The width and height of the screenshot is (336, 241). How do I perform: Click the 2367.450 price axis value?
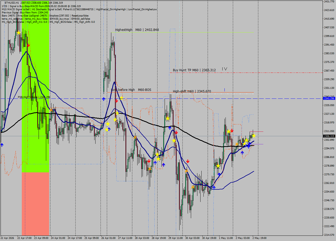[329, 71]
